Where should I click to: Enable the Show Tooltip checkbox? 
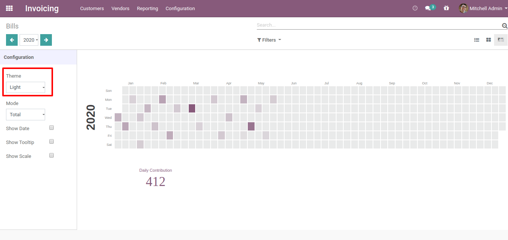click(x=52, y=142)
